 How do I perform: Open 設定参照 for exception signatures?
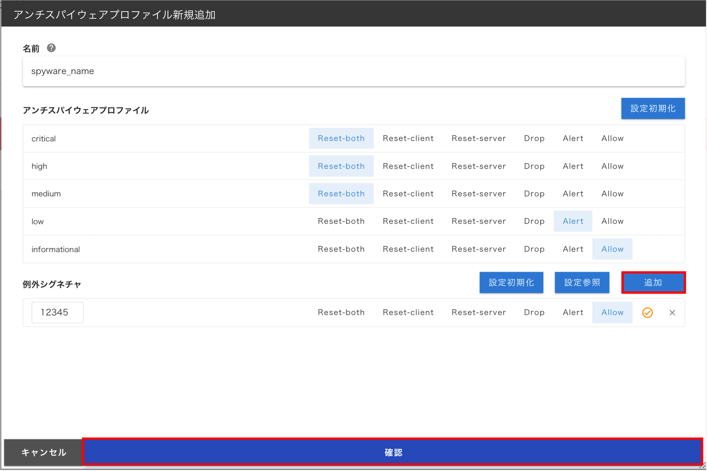click(x=582, y=282)
